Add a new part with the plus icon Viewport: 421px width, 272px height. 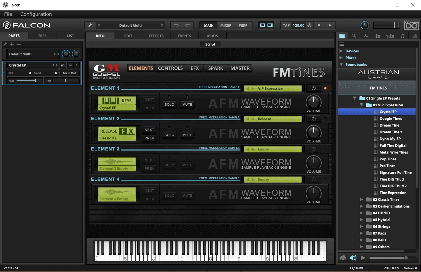click(x=12, y=44)
